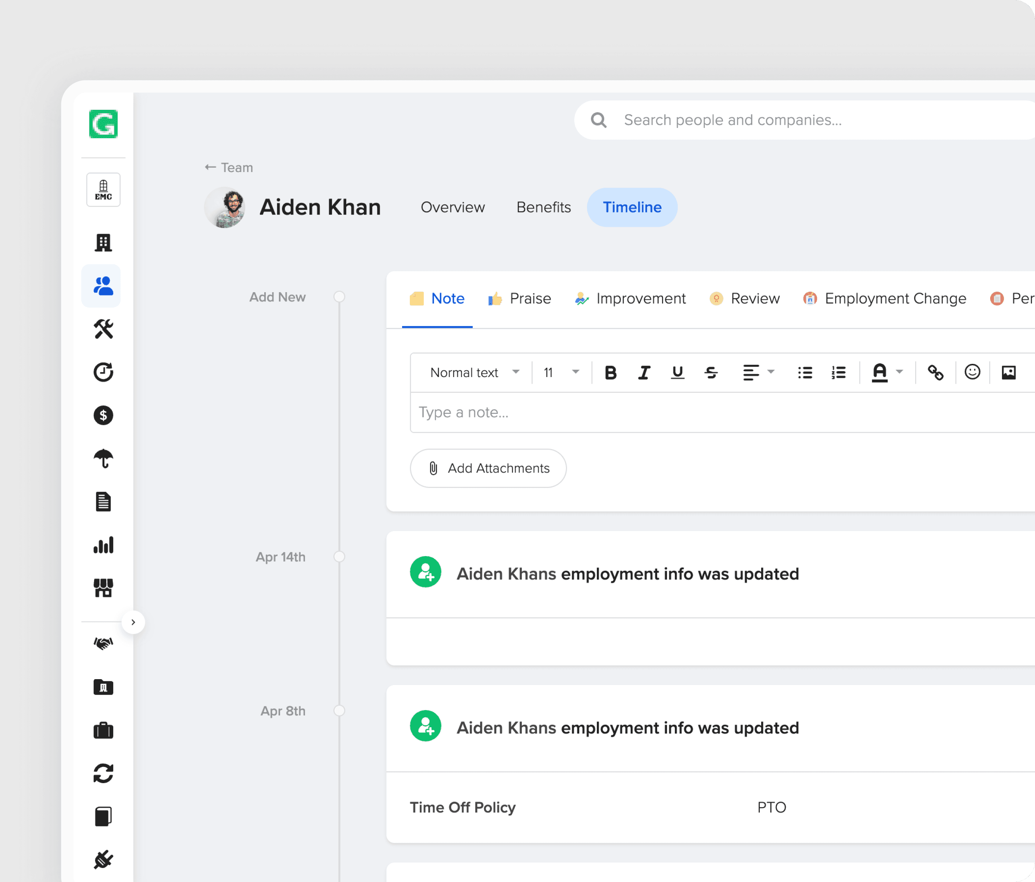Image resolution: width=1035 pixels, height=882 pixels.
Task: Toggle strikethrough formatting
Action: (711, 373)
